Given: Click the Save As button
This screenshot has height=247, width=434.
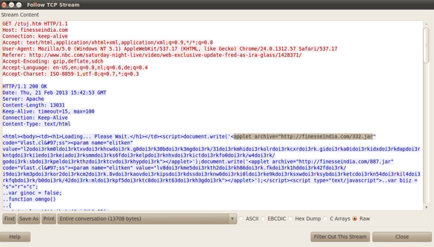Looking at the screenshot, I should coord(29,219).
